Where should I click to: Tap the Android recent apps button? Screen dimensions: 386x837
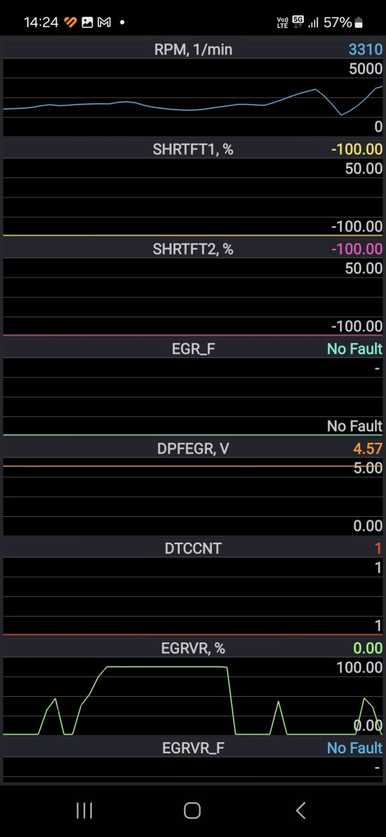[x=84, y=810]
